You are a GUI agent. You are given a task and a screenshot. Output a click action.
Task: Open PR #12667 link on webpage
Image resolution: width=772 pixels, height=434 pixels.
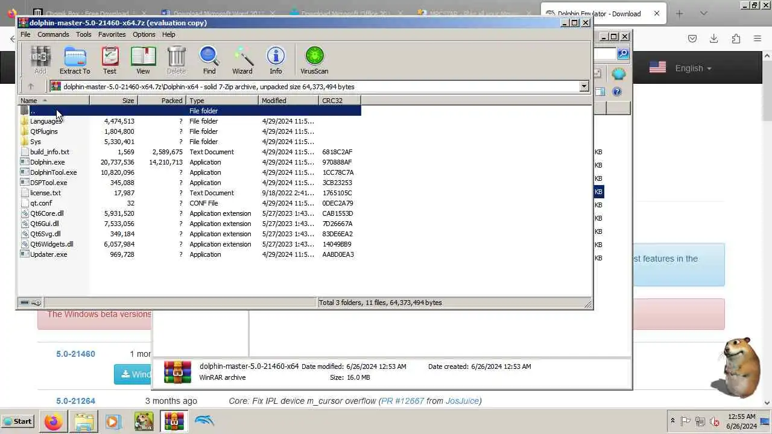(x=403, y=401)
